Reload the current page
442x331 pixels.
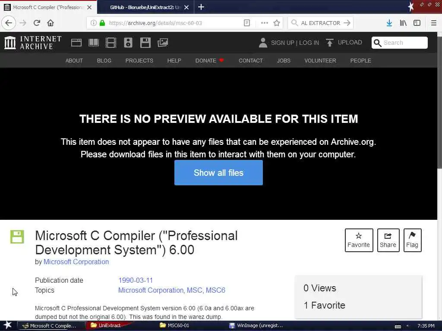37,23
